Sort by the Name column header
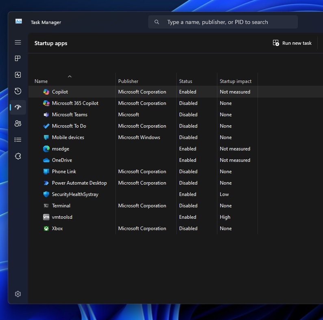The width and height of the screenshot is (323, 320). (41, 81)
